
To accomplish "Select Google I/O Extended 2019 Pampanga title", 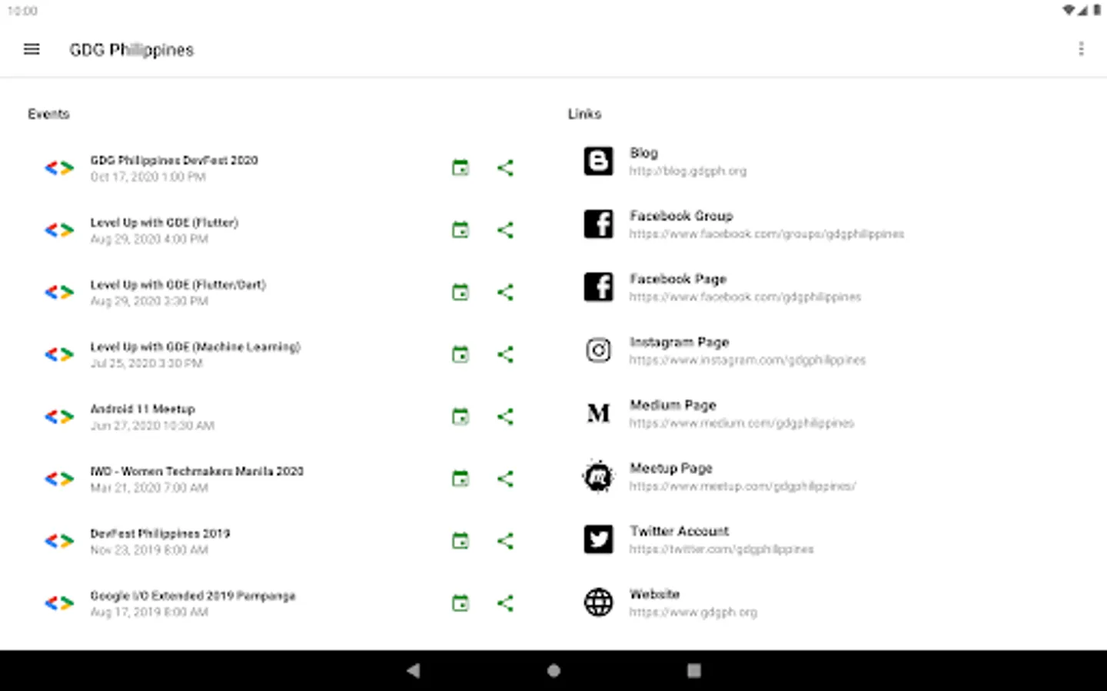I will click(x=193, y=595).
